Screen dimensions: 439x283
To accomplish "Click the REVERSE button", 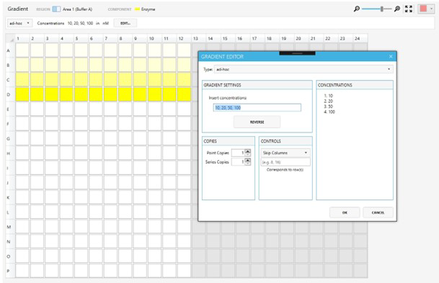I will click(257, 122).
